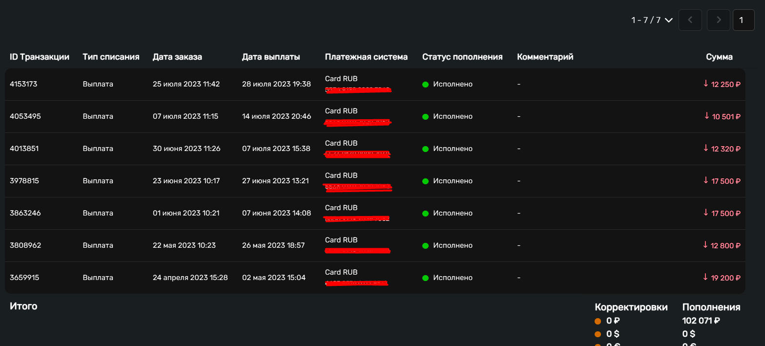The image size is (765, 346).
Task: Click order date 22 мая 2023 10:23
Action: click(184, 245)
